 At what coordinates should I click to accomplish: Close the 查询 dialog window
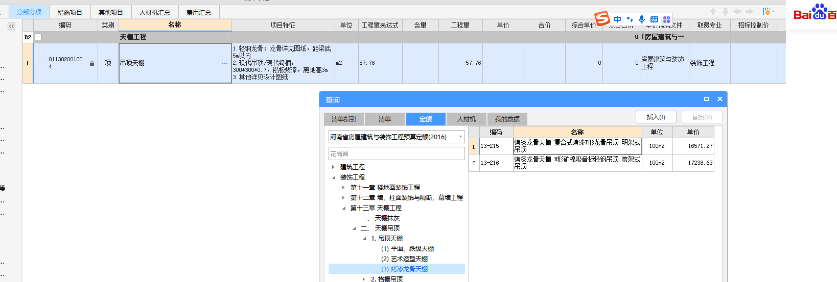(x=720, y=99)
